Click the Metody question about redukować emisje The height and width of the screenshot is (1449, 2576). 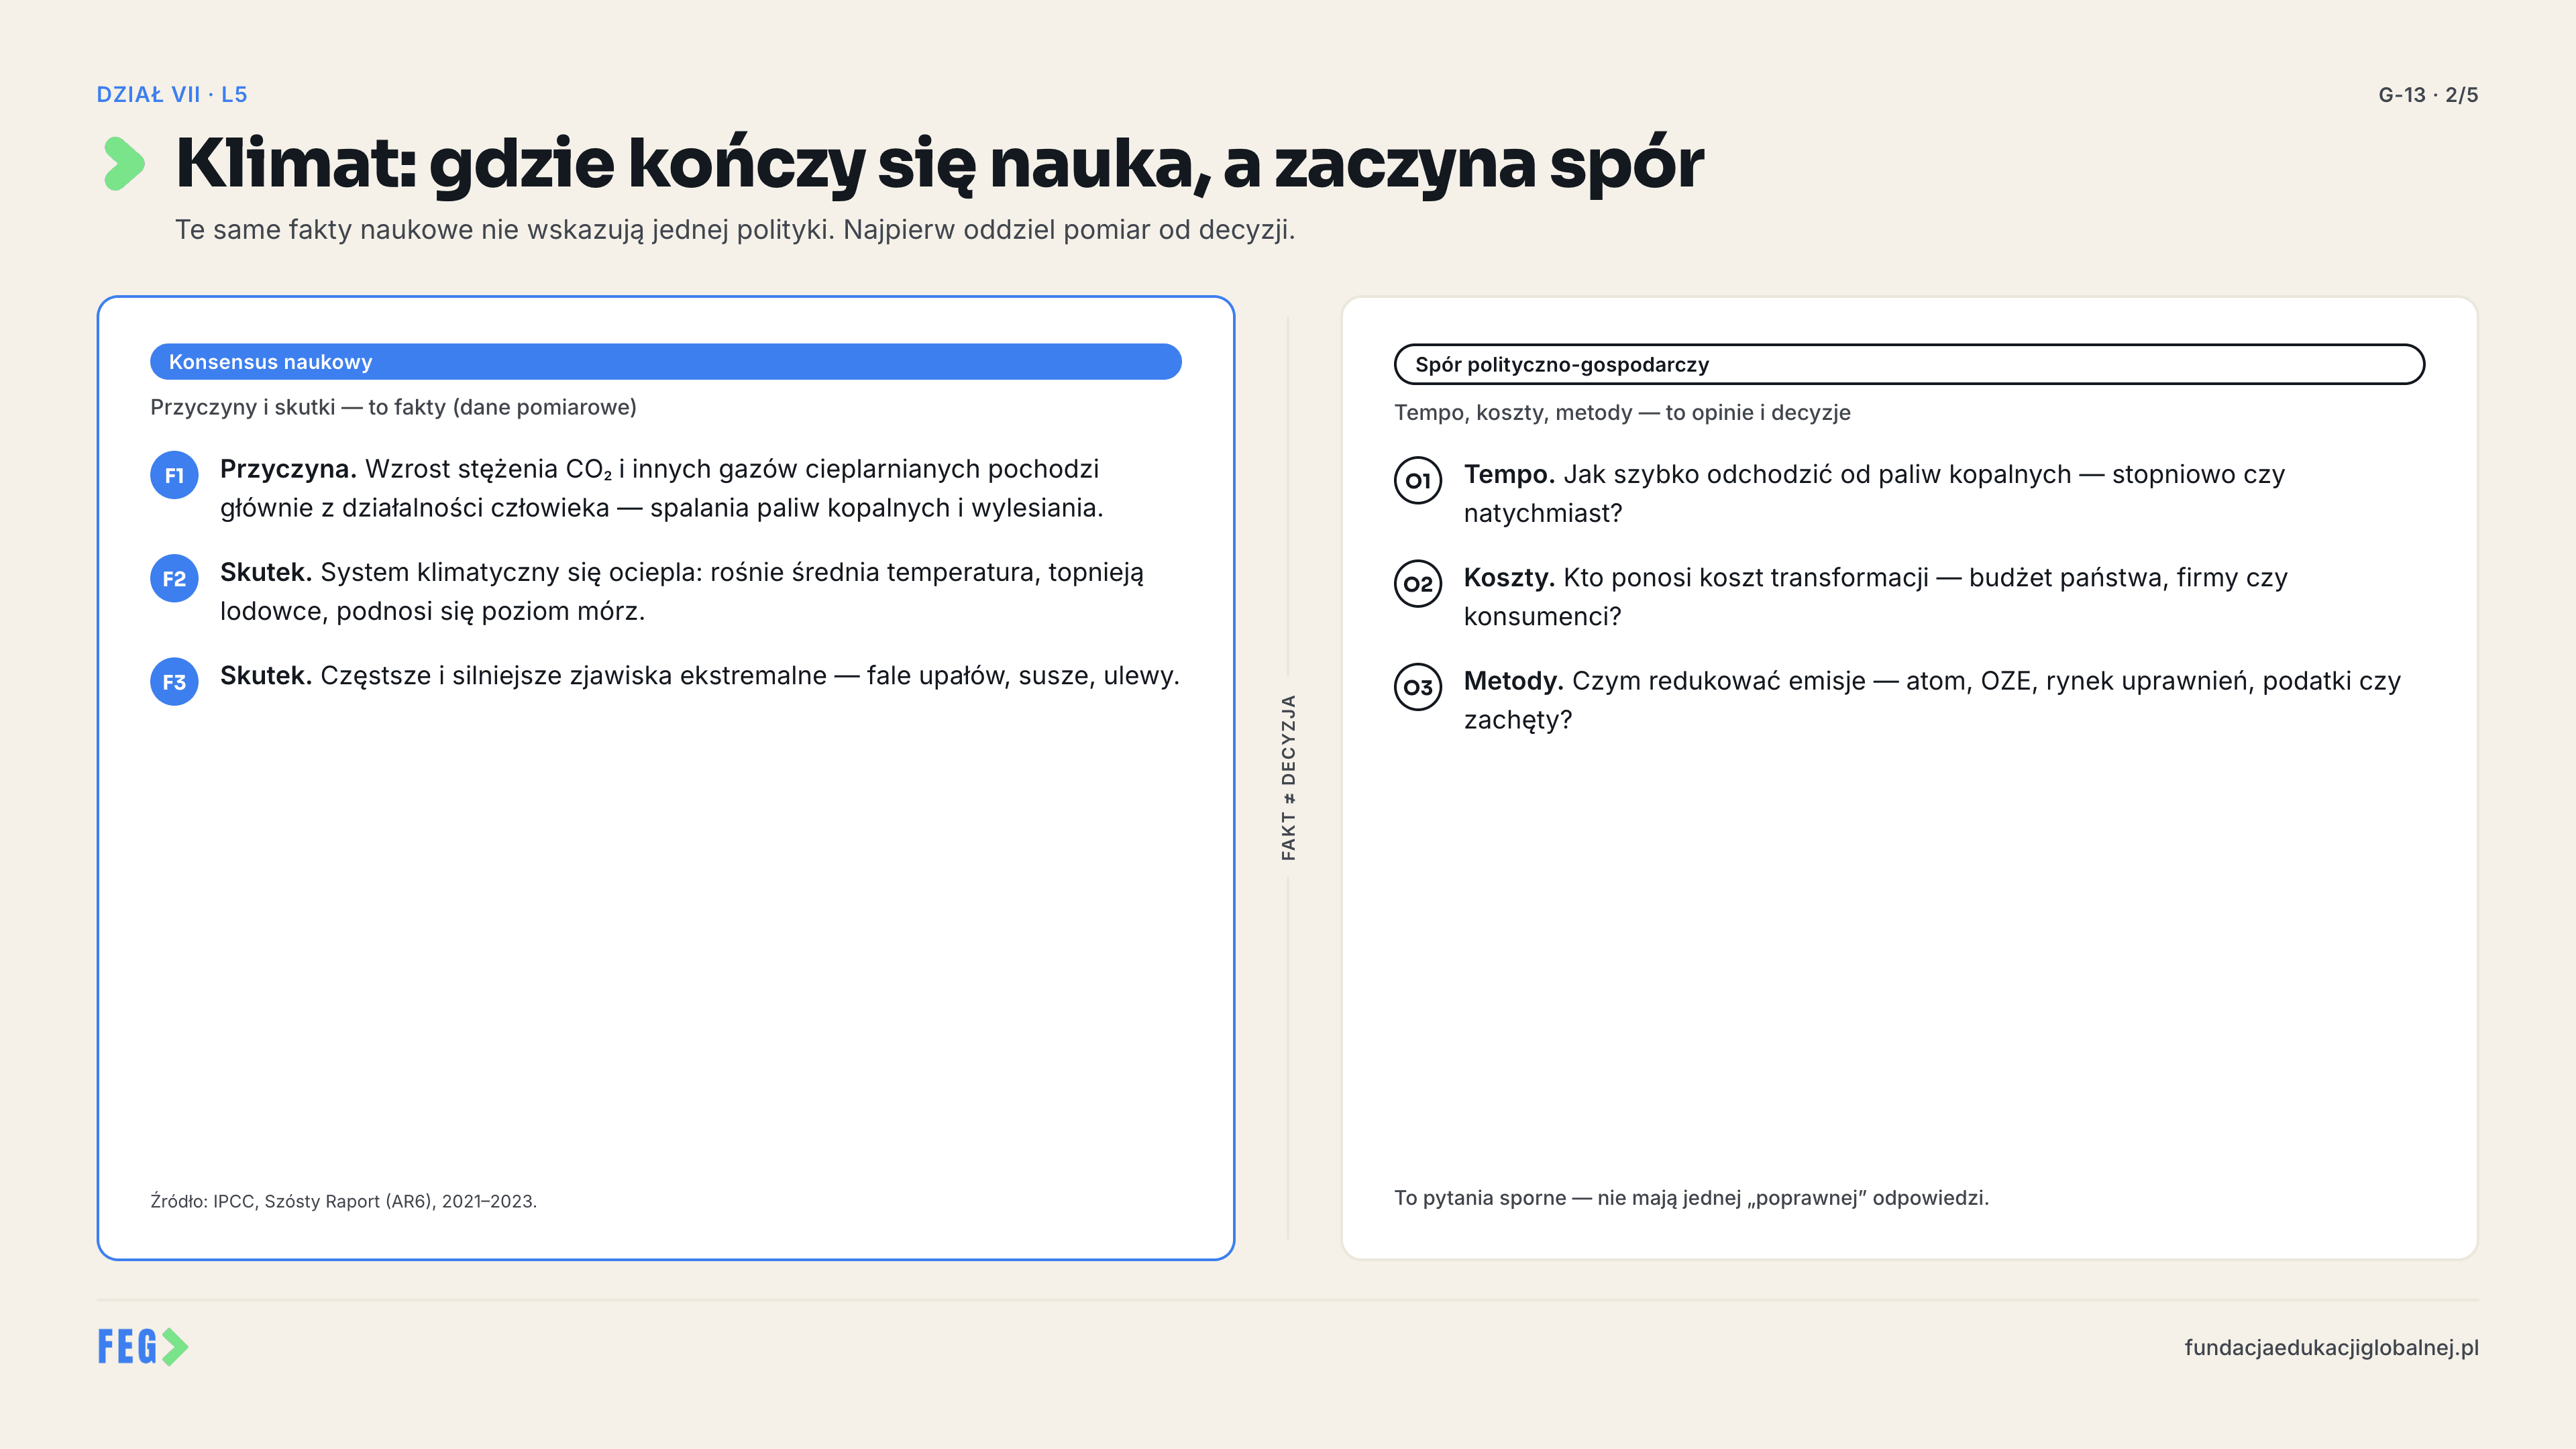tap(1932, 700)
